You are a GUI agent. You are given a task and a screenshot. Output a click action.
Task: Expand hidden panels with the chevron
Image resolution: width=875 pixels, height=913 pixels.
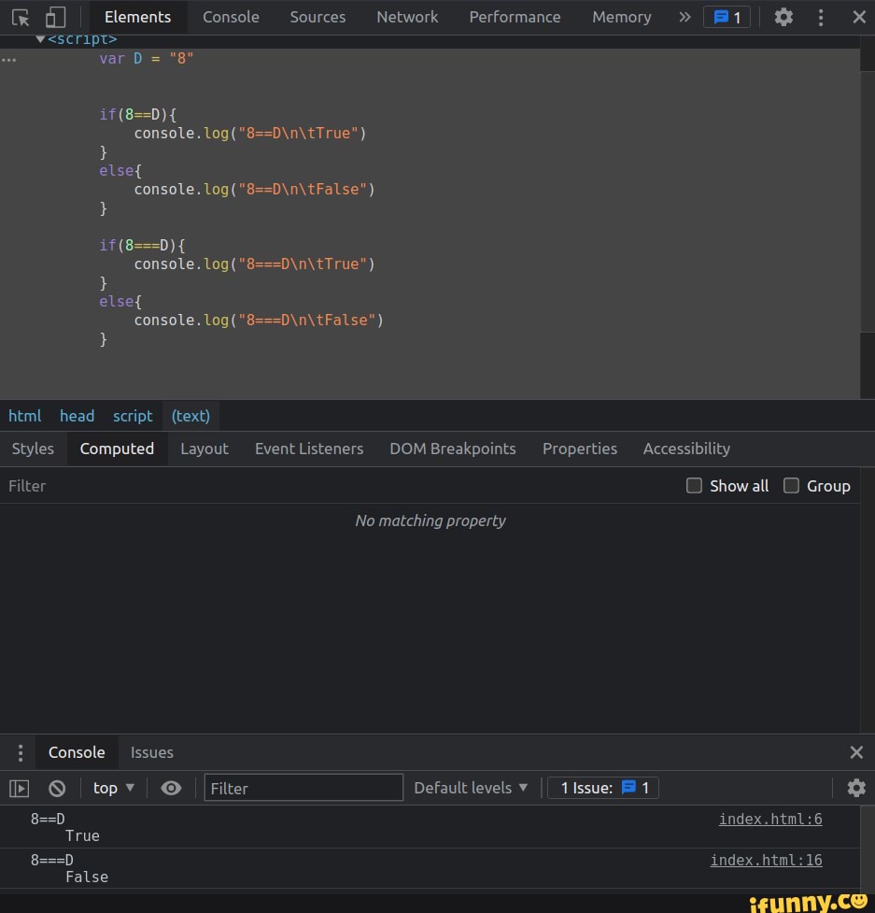pyautogui.click(x=684, y=16)
